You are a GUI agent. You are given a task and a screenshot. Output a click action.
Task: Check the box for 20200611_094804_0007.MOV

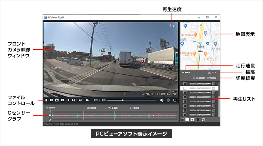pos(185,92)
